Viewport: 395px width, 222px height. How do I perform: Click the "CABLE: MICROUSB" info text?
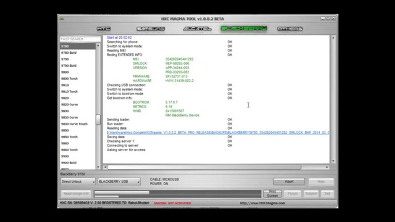pyautogui.click(x=164, y=179)
